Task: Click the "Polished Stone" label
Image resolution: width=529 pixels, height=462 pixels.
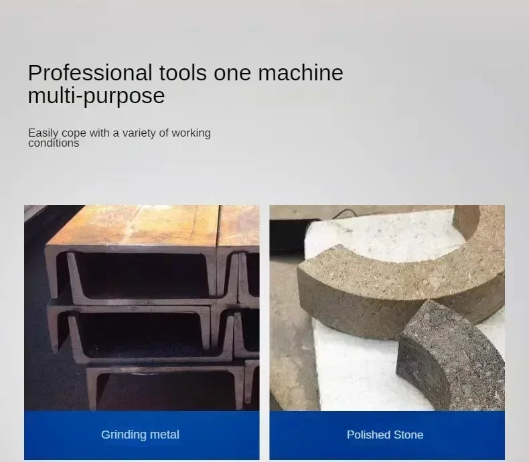Action: click(x=385, y=435)
